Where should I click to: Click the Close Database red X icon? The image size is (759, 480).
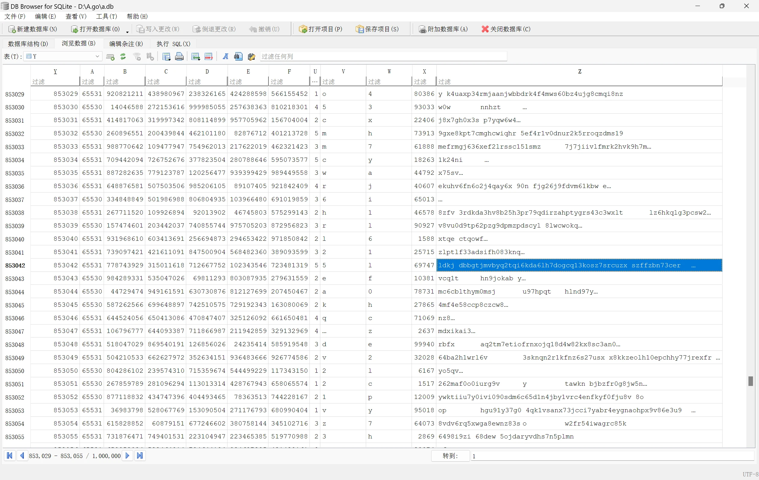pos(485,29)
